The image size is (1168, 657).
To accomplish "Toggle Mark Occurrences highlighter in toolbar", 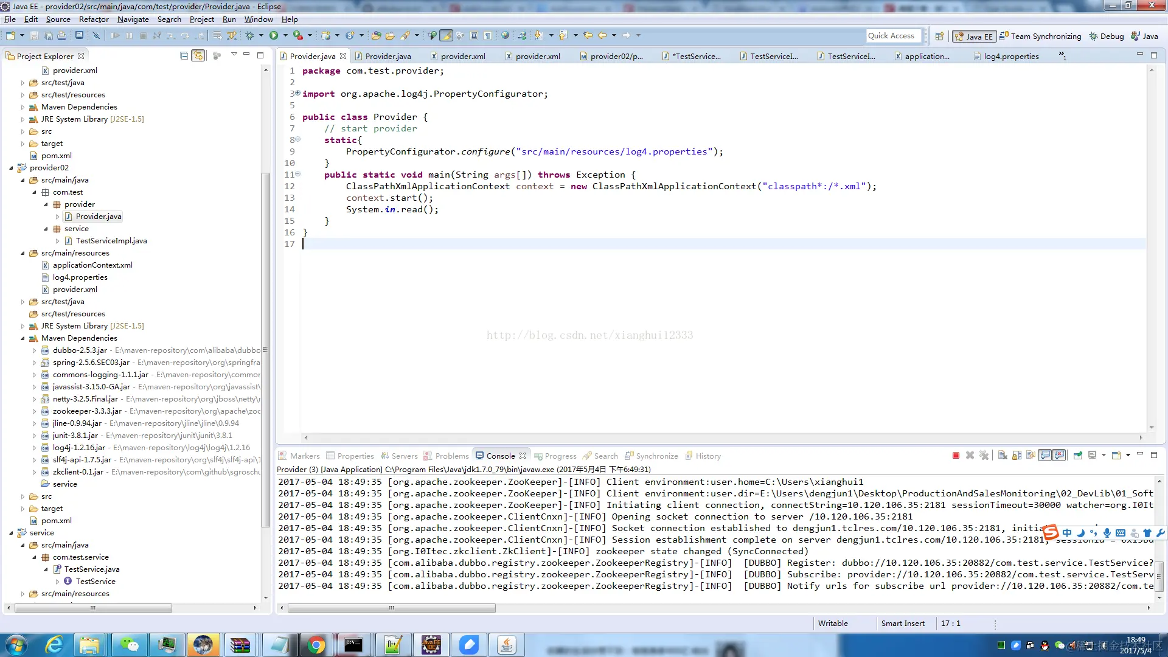I will pyautogui.click(x=446, y=35).
